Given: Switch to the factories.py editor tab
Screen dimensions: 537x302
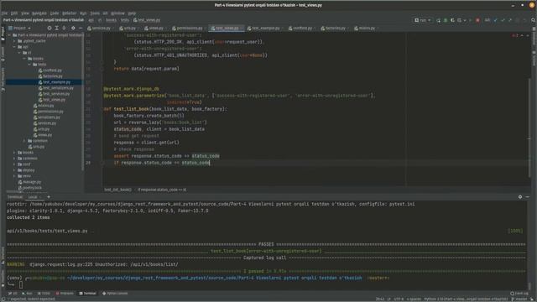Looking at the screenshot, I should point(334,28).
